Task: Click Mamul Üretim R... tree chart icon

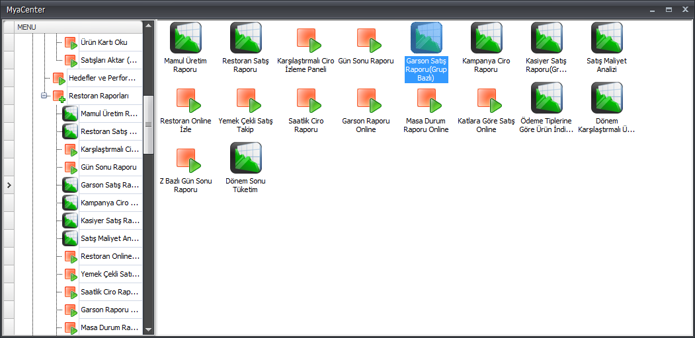Action: 70,114
